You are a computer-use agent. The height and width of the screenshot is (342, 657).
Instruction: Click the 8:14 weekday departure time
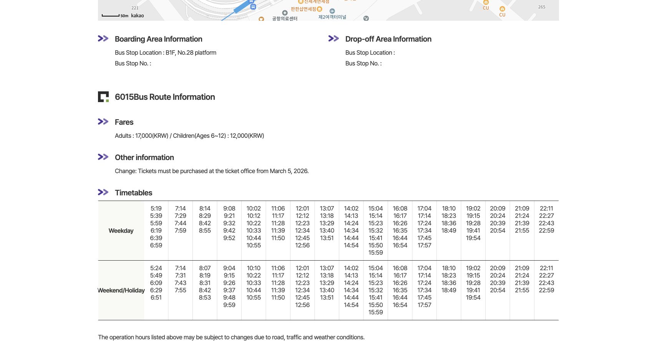(205, 208)
